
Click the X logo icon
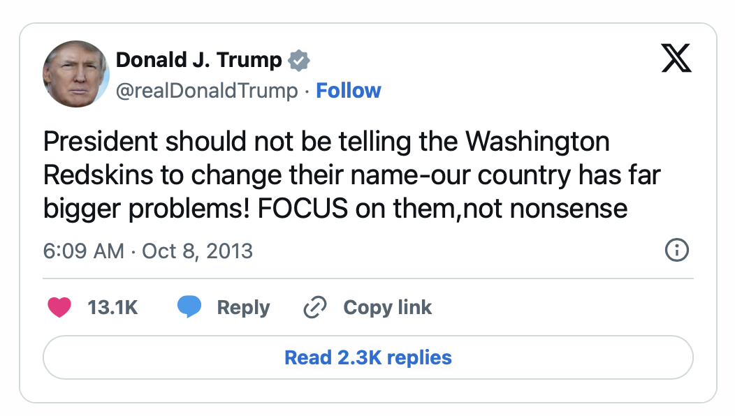click(x=676, y=58)
